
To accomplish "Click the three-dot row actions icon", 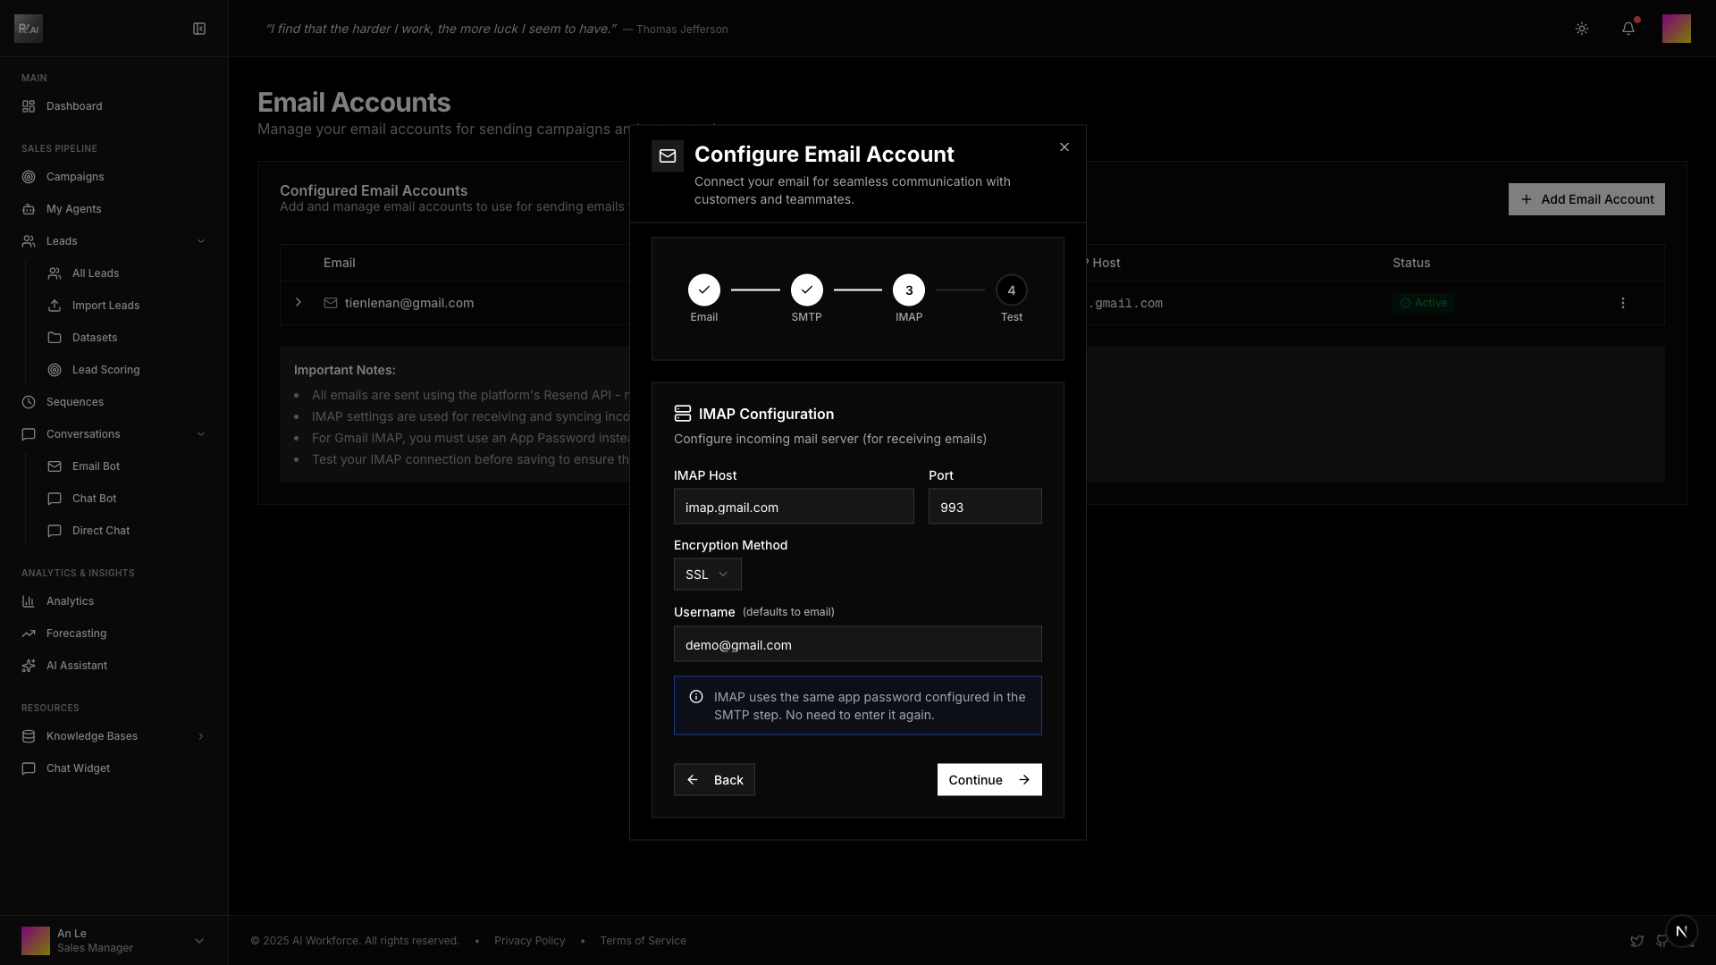I will point(1623,303).
